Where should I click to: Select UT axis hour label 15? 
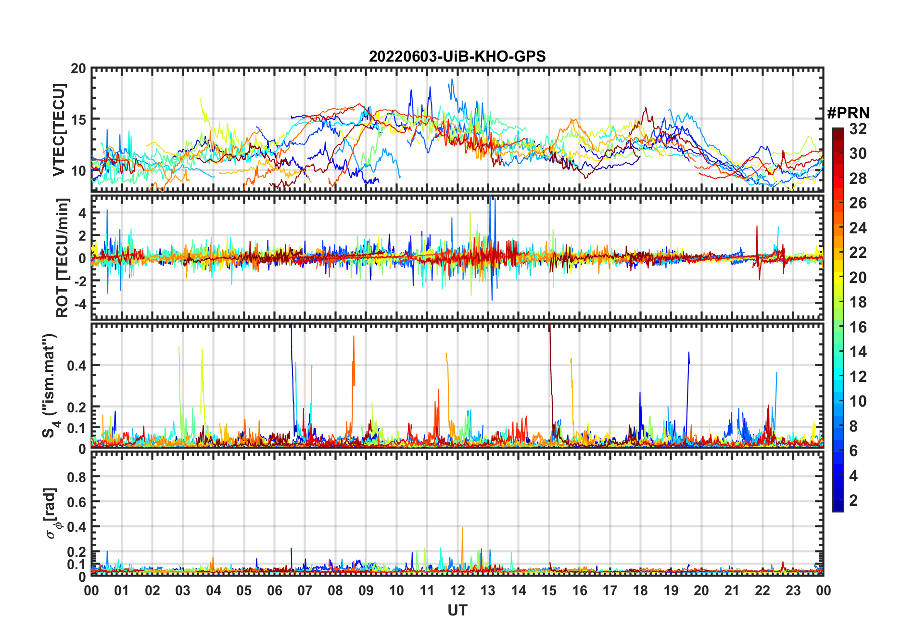click(x=549, y=590)
